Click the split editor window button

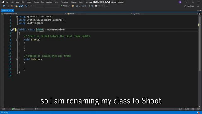click(x=200, y=14)
